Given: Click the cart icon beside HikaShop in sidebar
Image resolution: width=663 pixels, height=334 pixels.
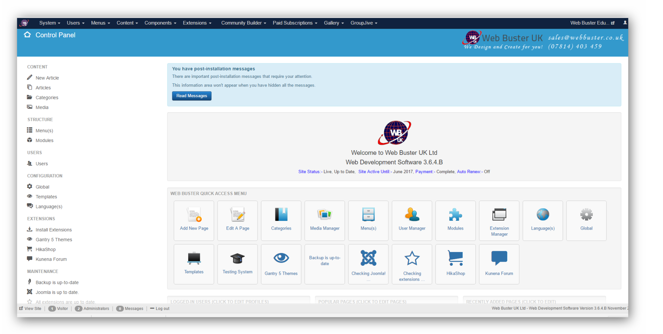Looking at the screenshot, I should point(30,249).
